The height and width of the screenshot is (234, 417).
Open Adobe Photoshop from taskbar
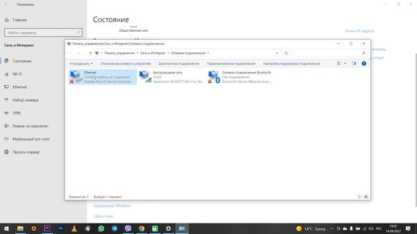(61, 228)
